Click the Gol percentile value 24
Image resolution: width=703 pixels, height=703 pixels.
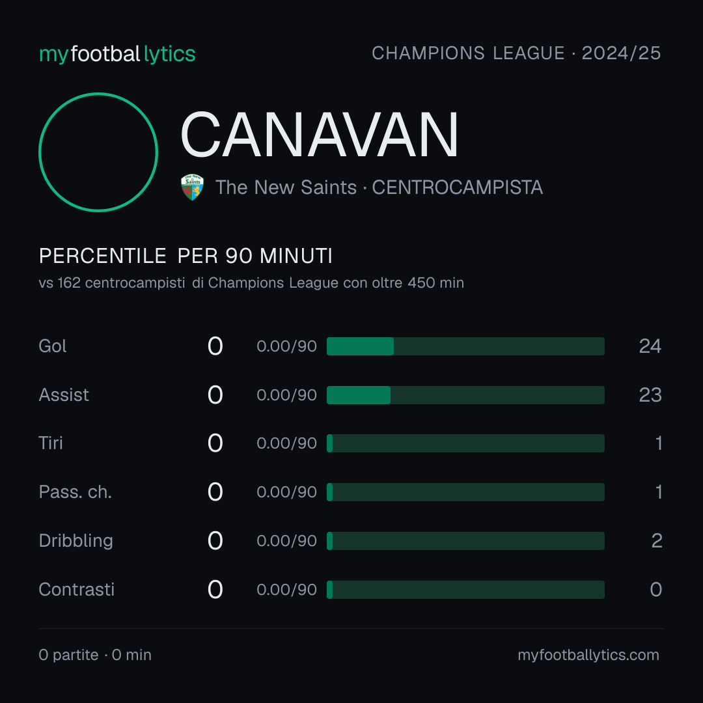click(x=650, y=346)
